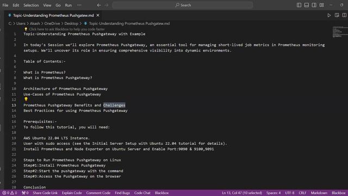Open the View menu
Screen dimensions: 348x196
[x=47, y=5]
